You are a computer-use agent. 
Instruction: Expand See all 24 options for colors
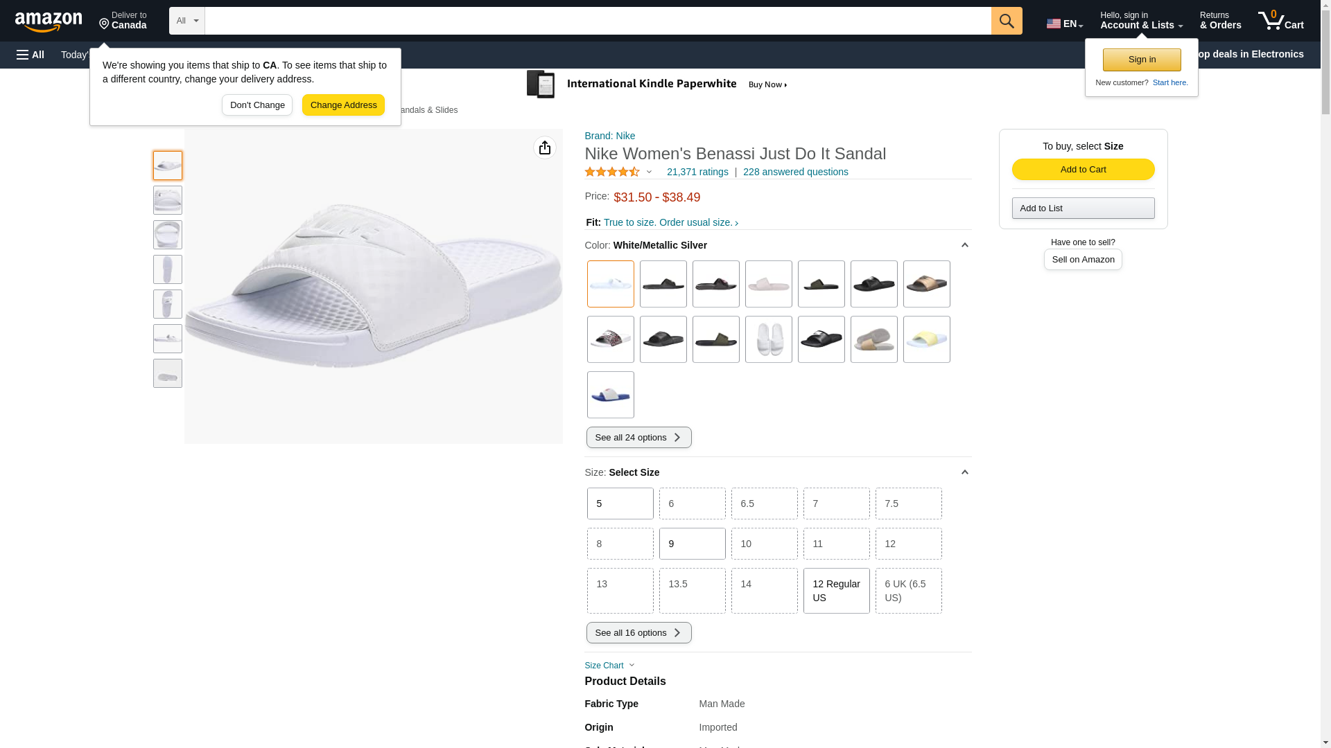pyautogui.click(x=638, y=437)
